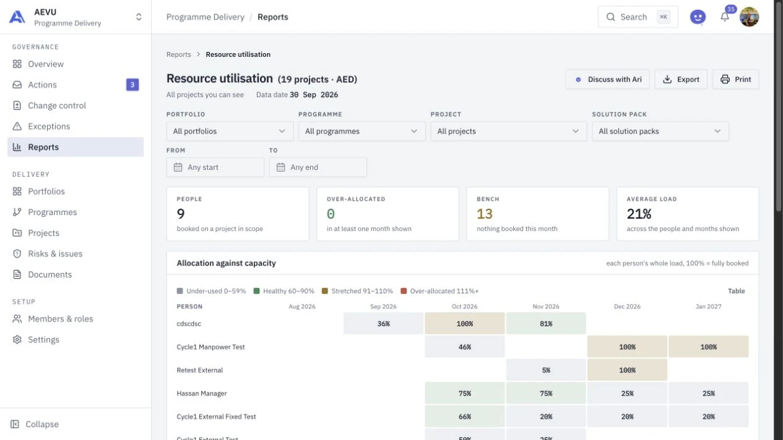Click the Change control document icon

(17, 106)
